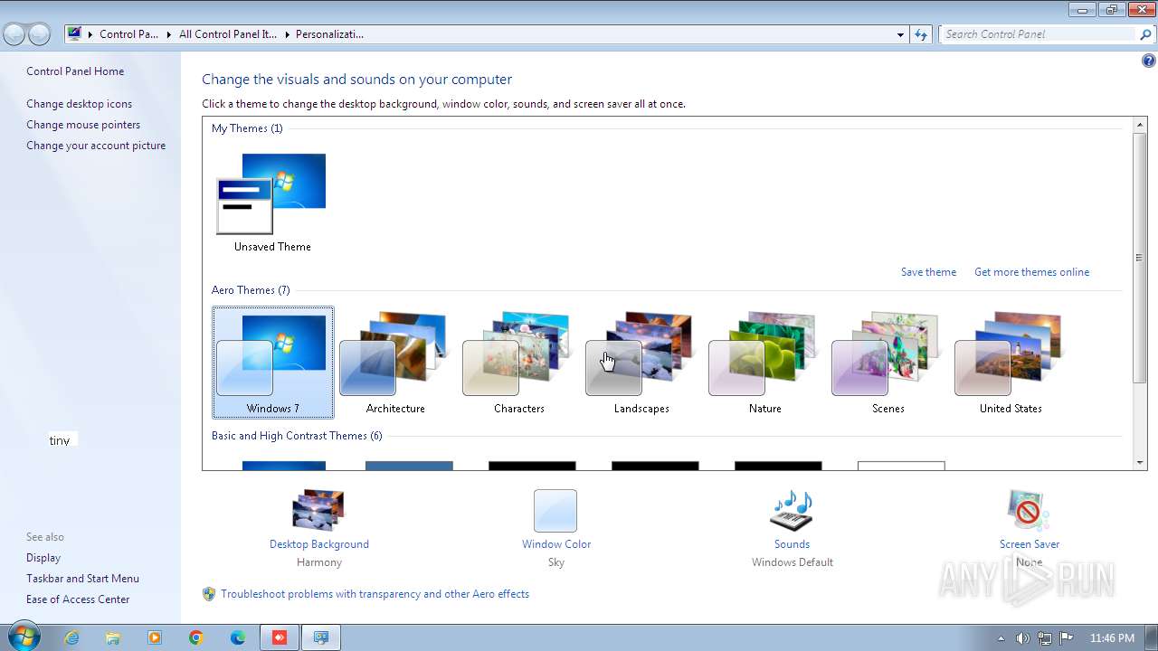Click the Personalization breadcrumb segment

coord(329,34)
